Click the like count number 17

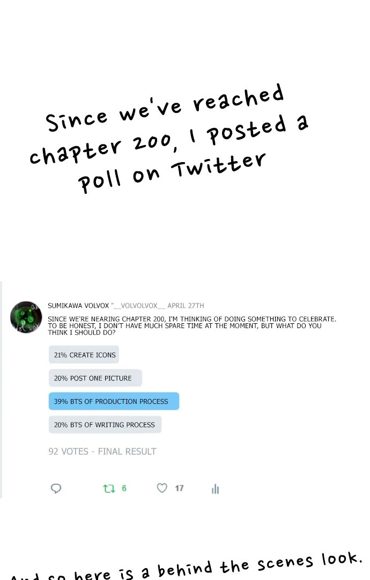[179, 488]
